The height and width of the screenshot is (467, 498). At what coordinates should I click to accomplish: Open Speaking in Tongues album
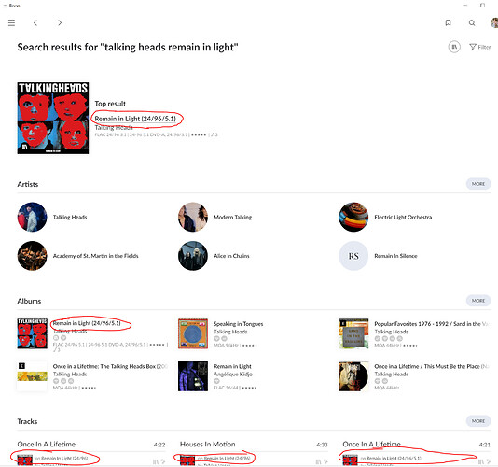[x=238, y=324]
